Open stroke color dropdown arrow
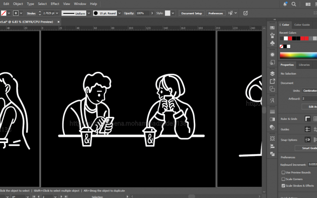The width and height of the screenshot is (317, 198). (x=21, y=13)
